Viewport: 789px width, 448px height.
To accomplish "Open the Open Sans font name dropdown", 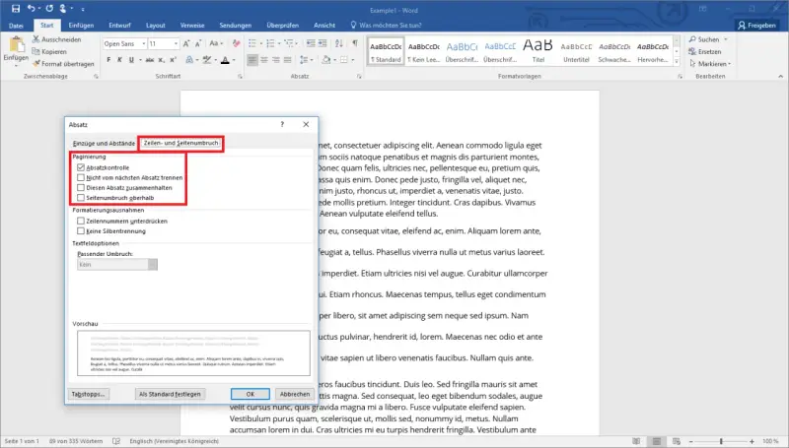I will (x=143, y=43).
